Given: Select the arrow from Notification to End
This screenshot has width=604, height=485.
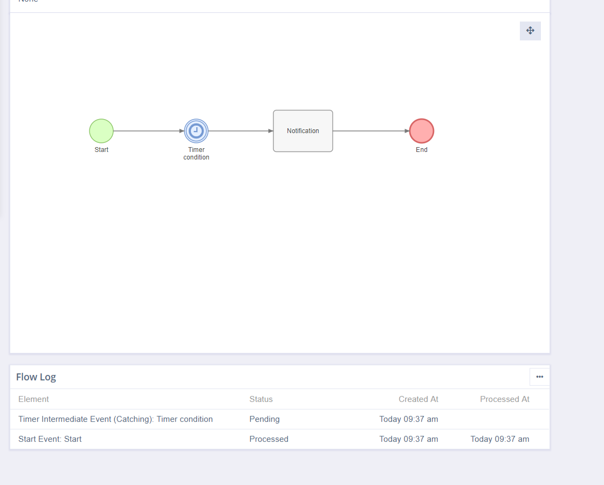Looking at the screenshot, I should point(371,131).
